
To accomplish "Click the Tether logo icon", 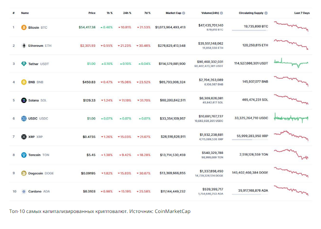I will [24, 64].
